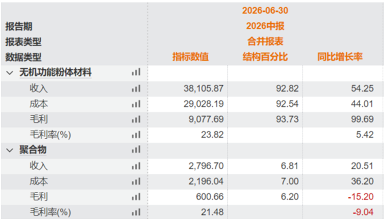385x220 pixels.
Task: Click the 6.20 percentage cell
Action: pos(265,197)
